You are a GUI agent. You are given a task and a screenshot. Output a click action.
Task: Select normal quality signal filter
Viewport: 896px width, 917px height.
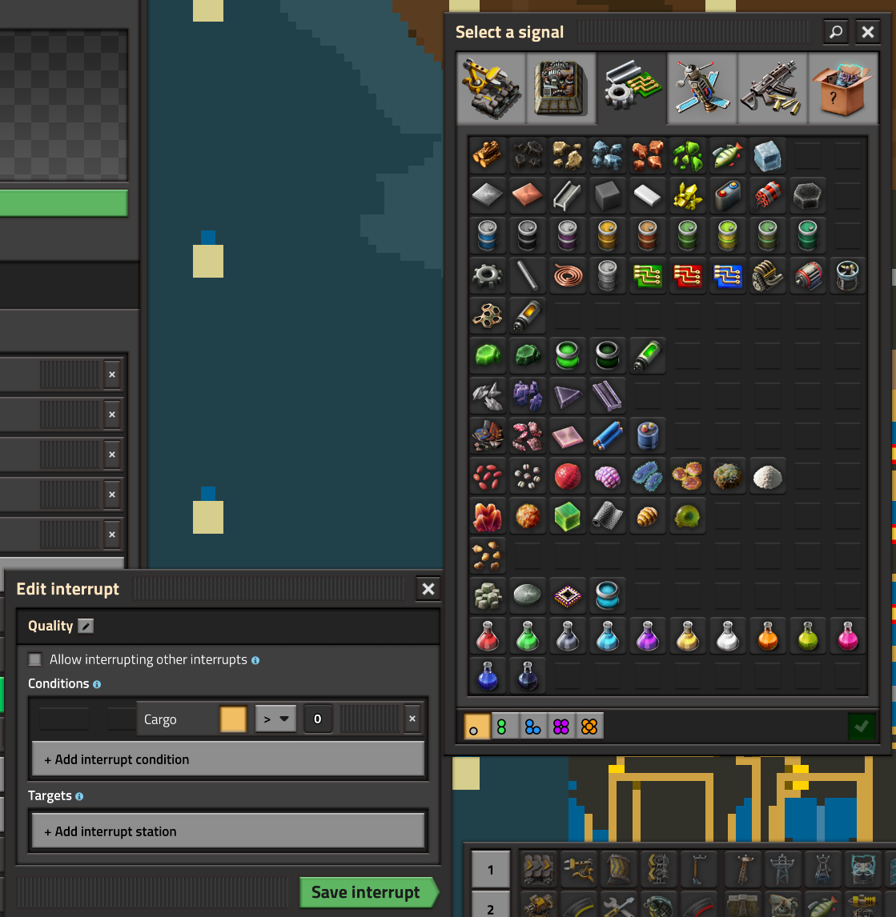pos(476,727)
